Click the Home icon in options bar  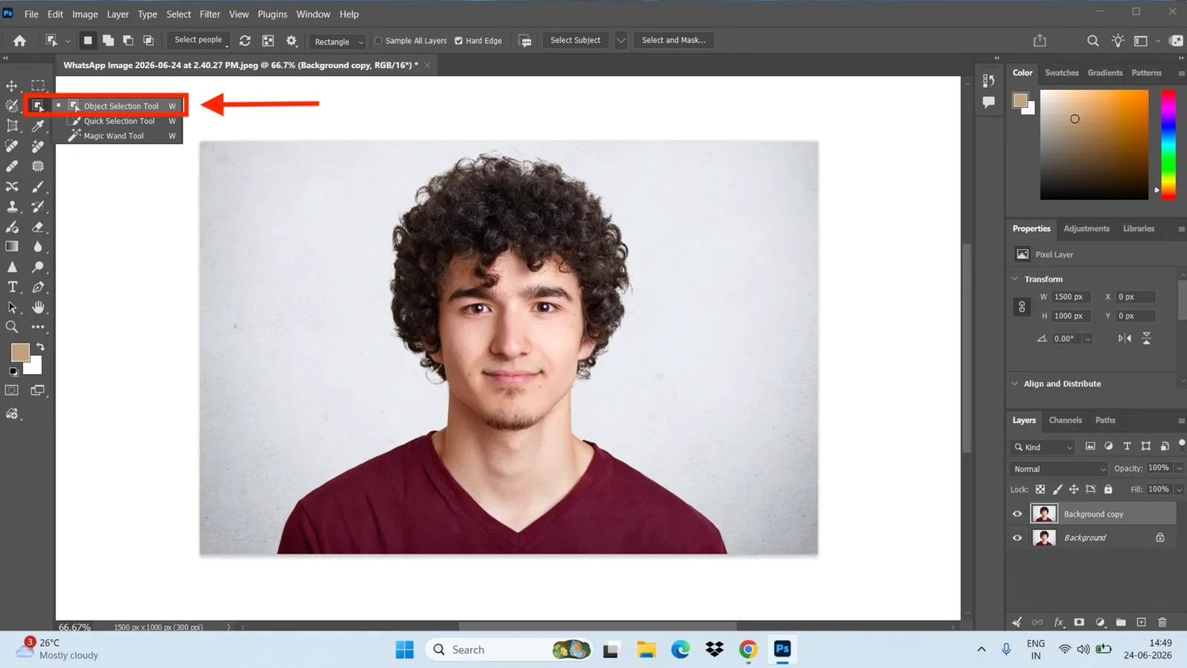coord(20,41)
